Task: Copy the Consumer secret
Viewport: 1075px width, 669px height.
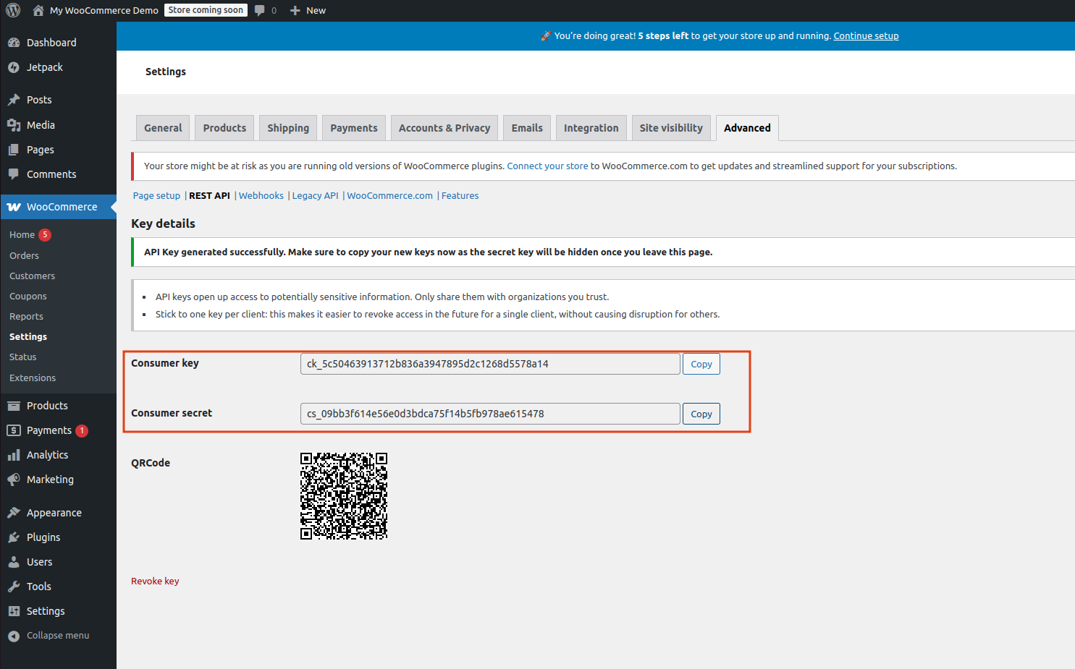Action: [x=701, y=414]
